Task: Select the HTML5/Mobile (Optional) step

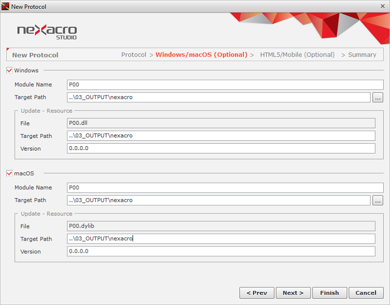Action: tap(297, 55)
